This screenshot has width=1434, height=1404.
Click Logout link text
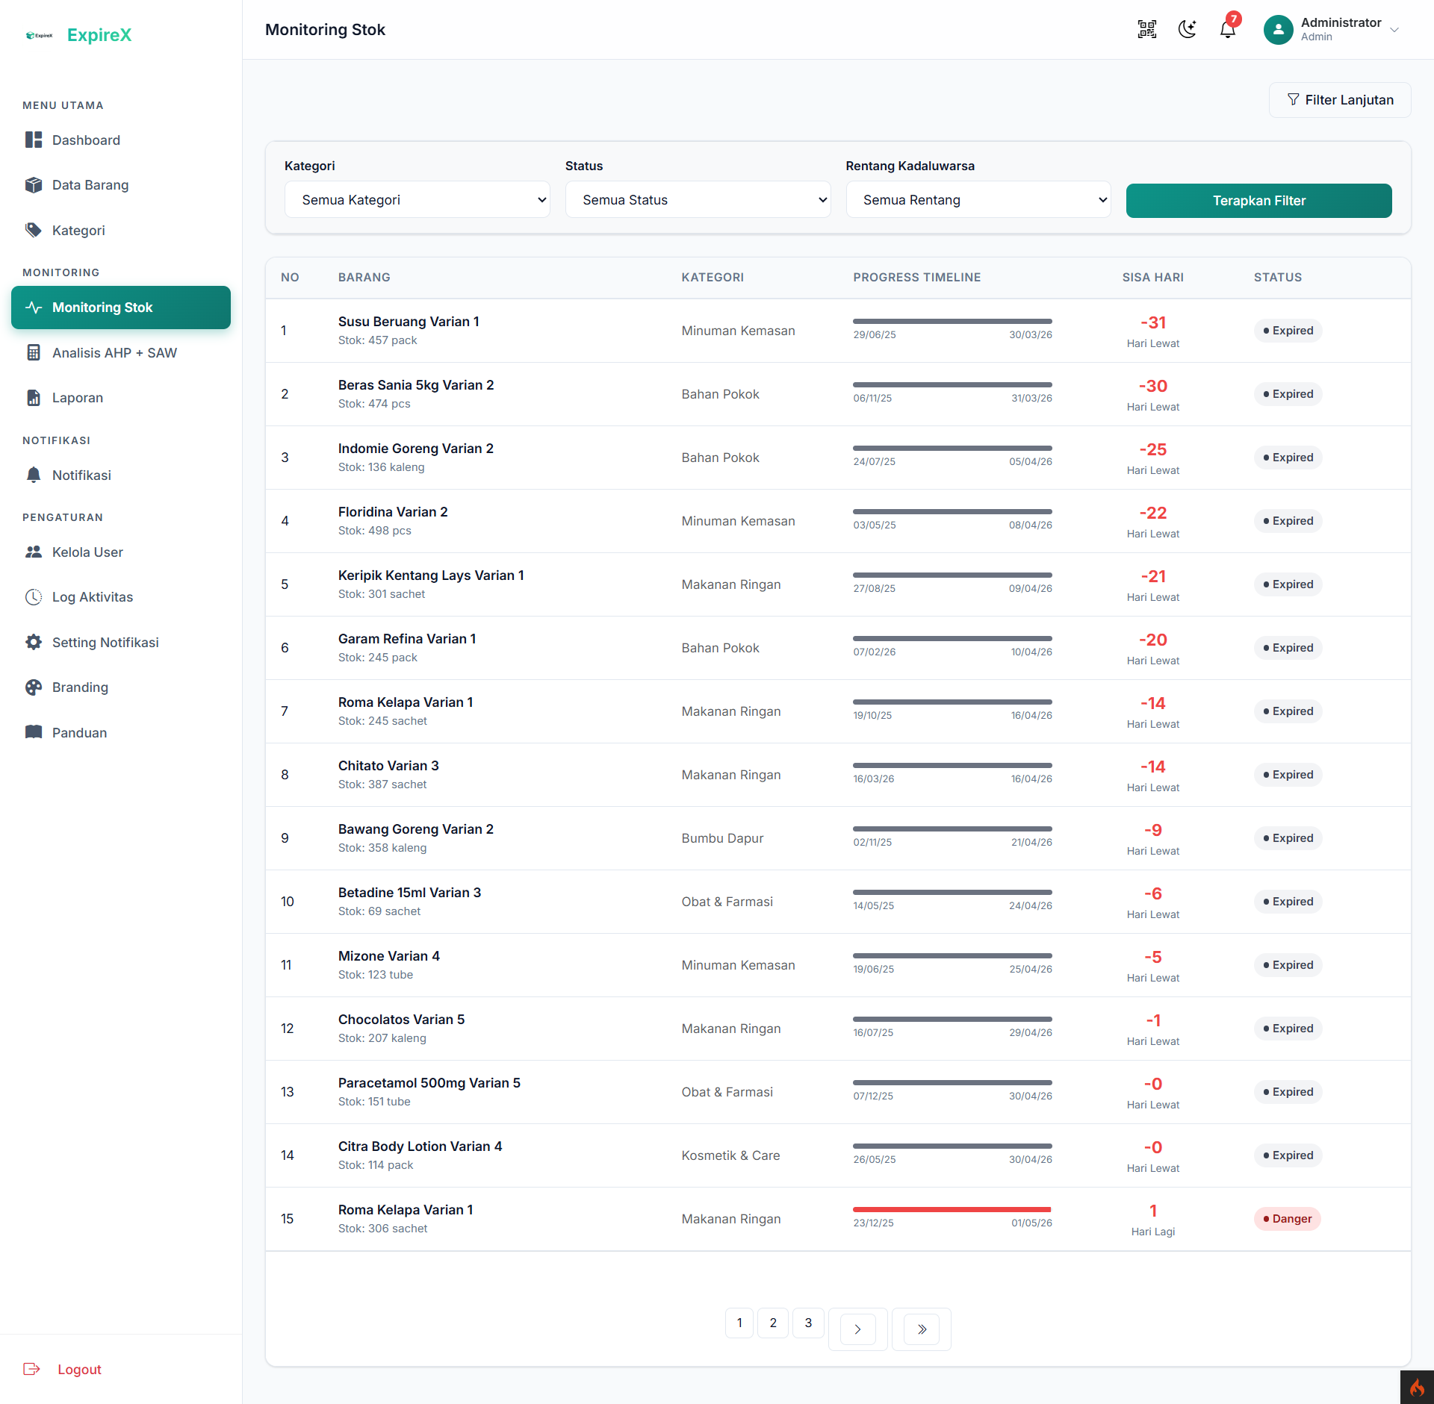(79, 1370)
